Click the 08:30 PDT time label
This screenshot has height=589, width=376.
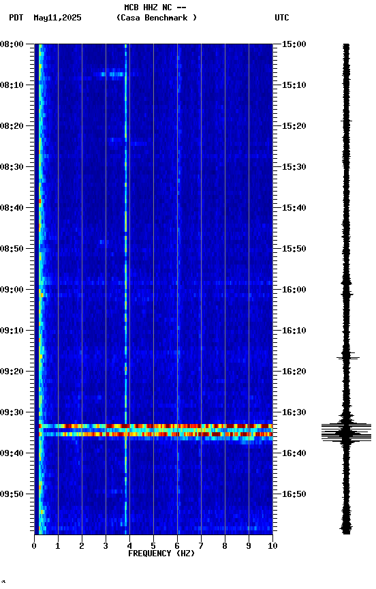pyautogui.click(x=12, y=167)
